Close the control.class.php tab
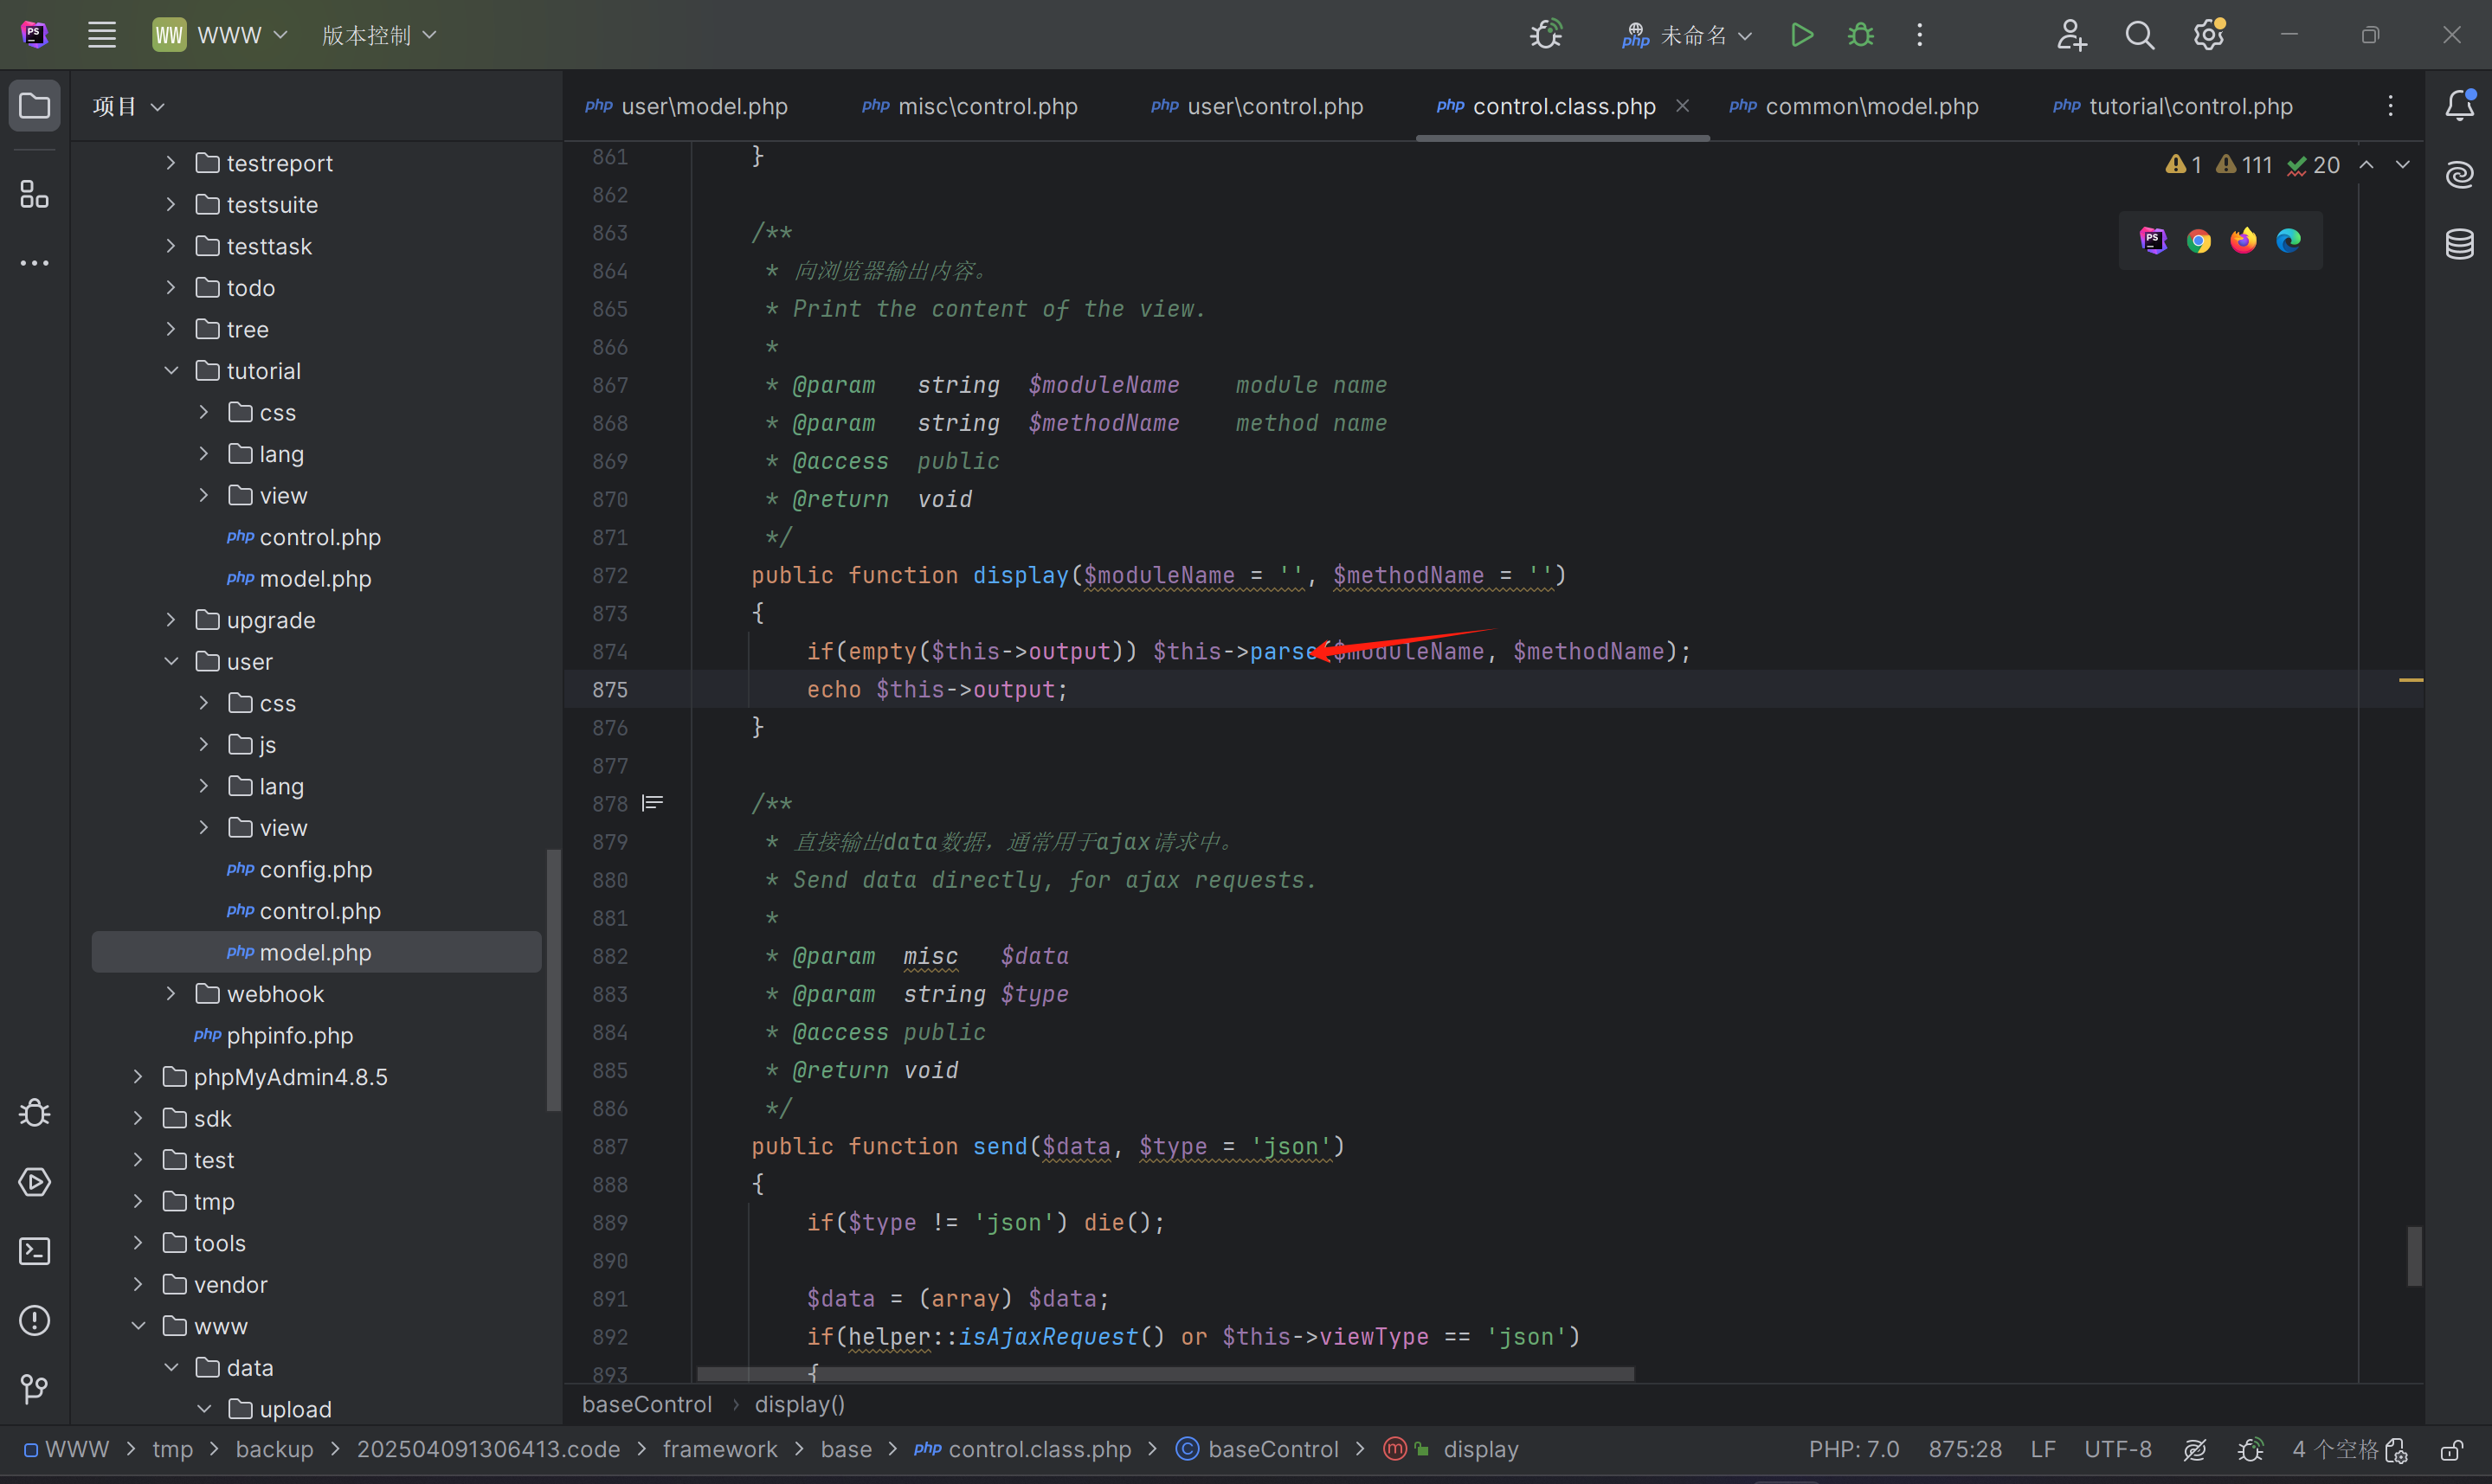 pyautogui.click(x=1683, y=106)
